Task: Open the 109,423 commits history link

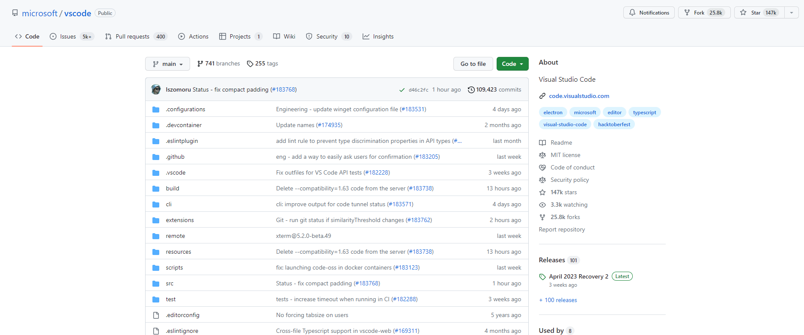Action: (x=494, y=90)
